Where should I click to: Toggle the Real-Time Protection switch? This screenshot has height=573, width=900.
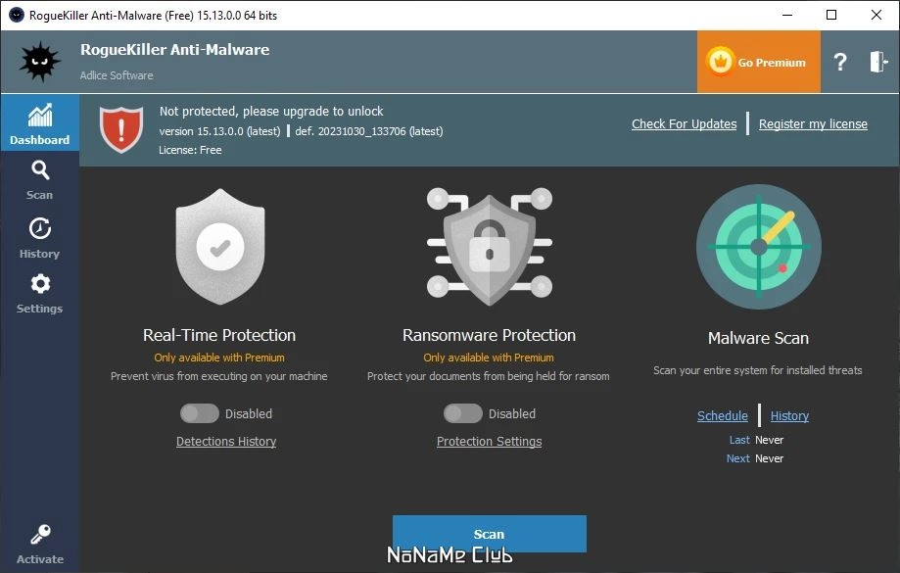[x=199, y=413]
